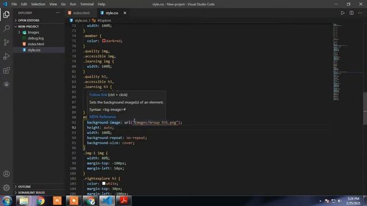This screenshot has width=367, height=206.
Task: Open the darkred color swatch
Action: coord(104,41)
